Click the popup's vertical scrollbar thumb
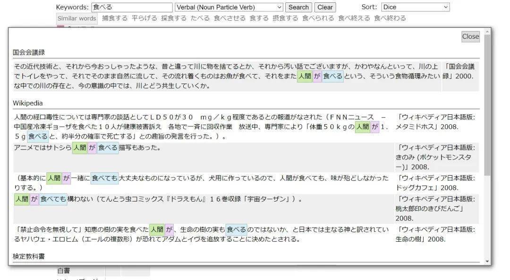The width and height of the screenshot is (510, 280). 487,104
